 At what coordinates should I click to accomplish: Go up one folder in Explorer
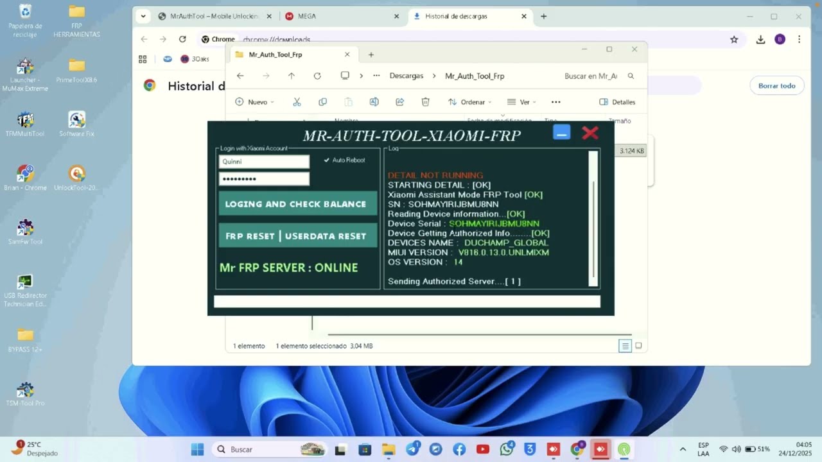pyautogui.click(x=292, y=76)
